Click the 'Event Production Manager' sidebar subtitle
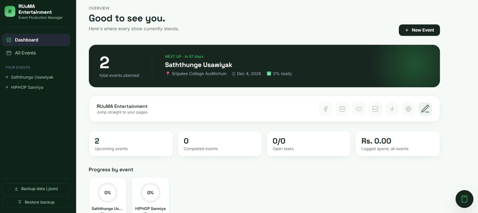This screenshot has height=213, width=478. (x=40, y=18)
